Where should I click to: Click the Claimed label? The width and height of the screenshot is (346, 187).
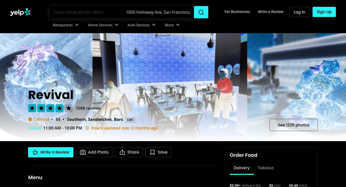41,119
